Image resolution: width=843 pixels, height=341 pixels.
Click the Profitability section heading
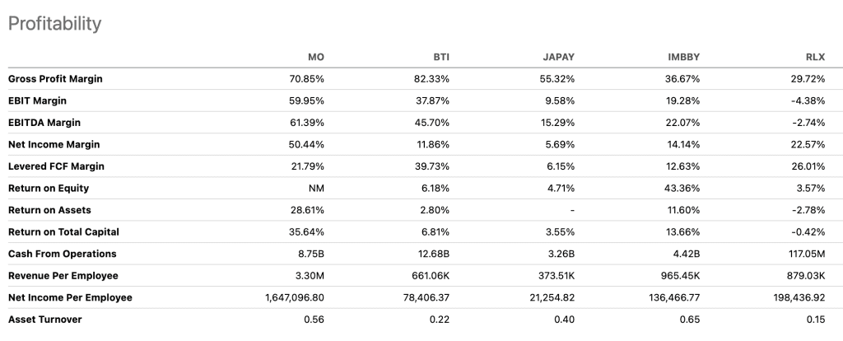(x=55, y=24)
